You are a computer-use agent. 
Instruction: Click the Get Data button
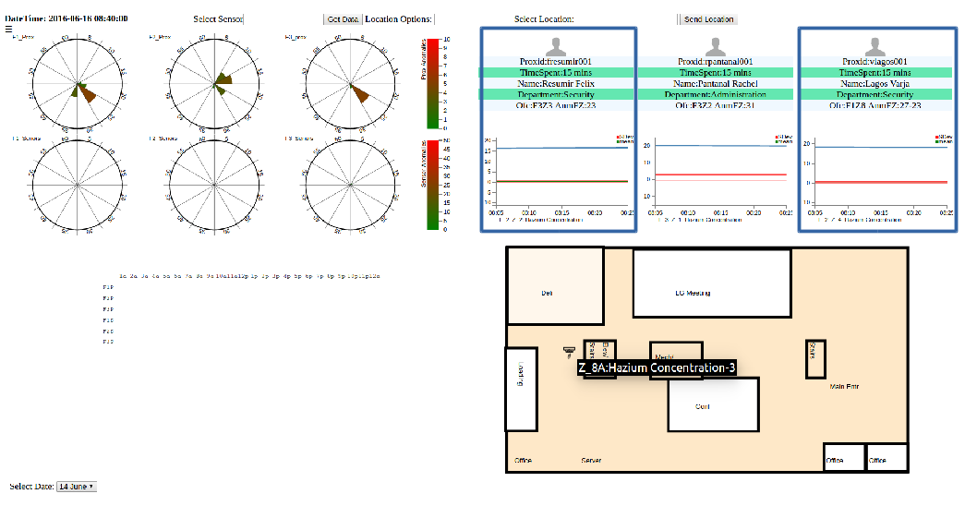pos(343,19)
